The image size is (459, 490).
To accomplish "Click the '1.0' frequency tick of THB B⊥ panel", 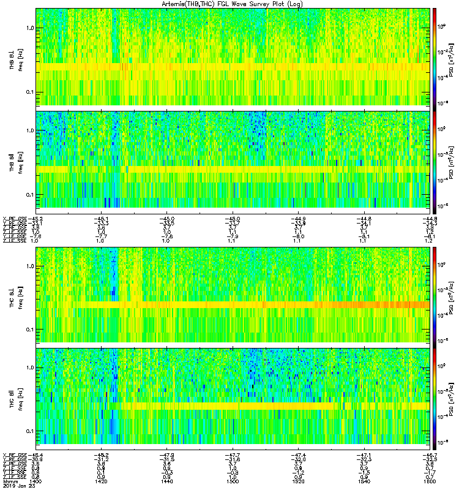I will click(x=30, y=28).
